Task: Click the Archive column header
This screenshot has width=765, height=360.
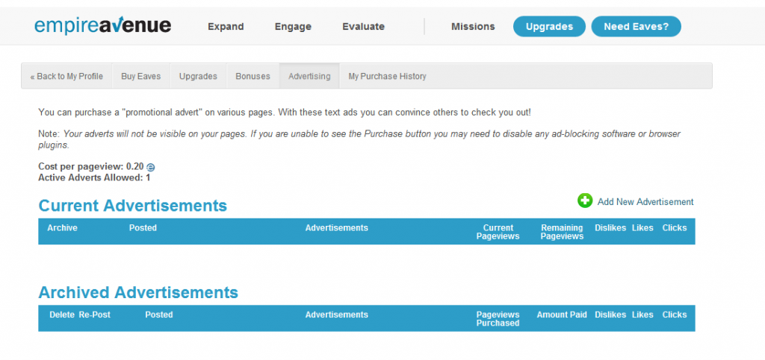Action: pos(63,227)
